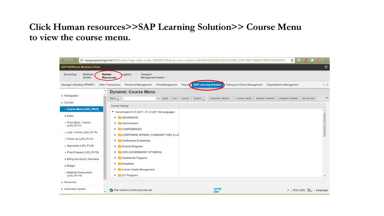Collapse the left navigation panel with the arrow
Screen dimensions: 384x216
point(105,91)
